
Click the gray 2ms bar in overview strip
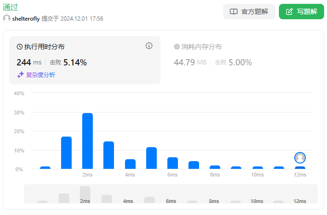pos(85,194)
